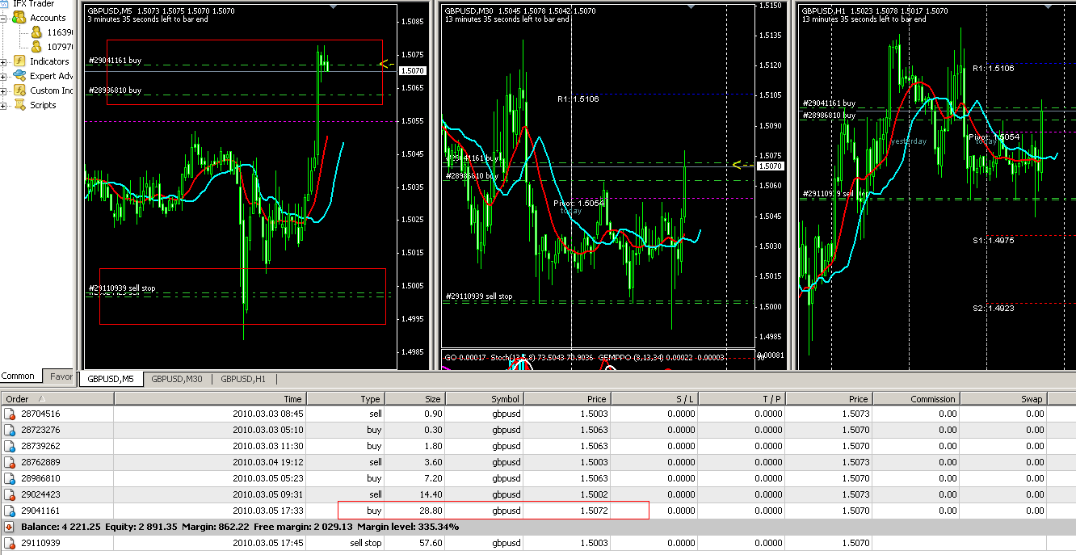
Task: Click the Custom Indicators icon
Action: [x=19, y=90]
